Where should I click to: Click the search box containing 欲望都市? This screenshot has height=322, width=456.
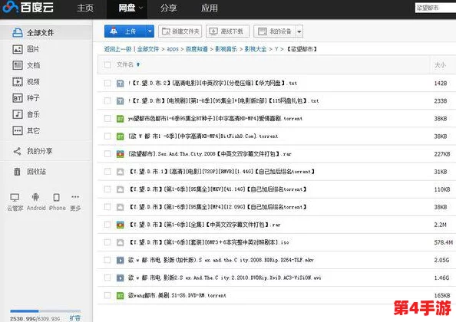tap(435, 8)
